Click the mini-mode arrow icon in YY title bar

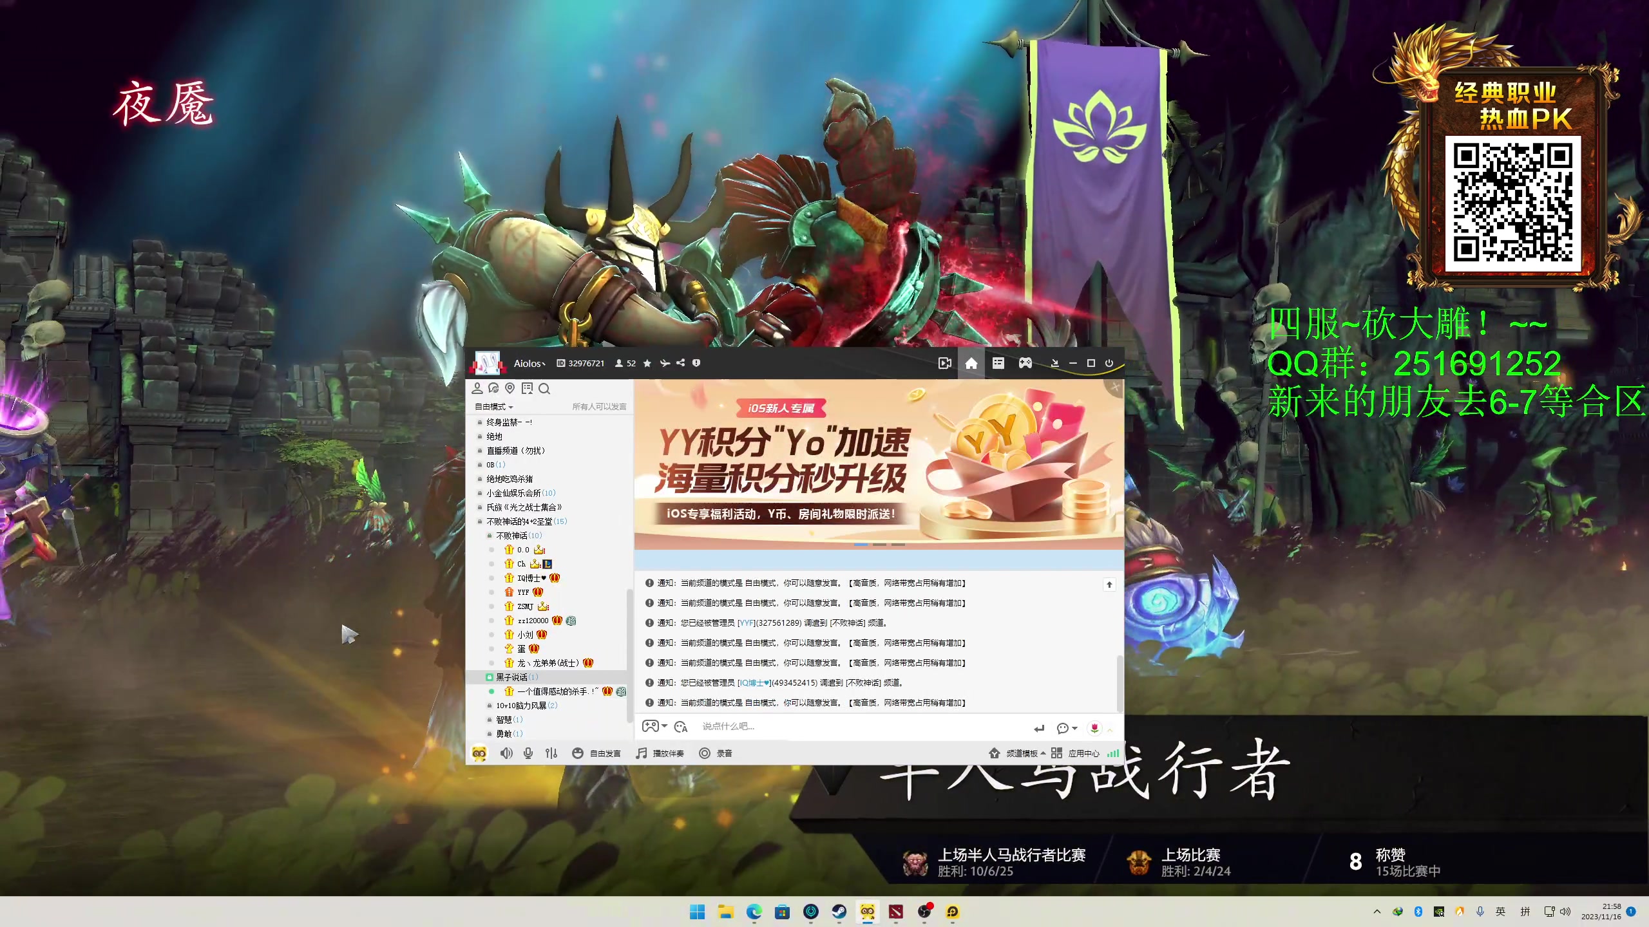[x=1054, y=363]
